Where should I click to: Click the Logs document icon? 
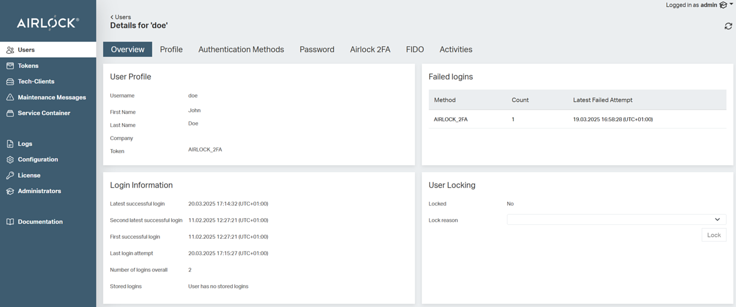[10, 144]
